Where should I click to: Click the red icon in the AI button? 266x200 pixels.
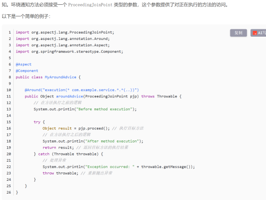pos(255,33)
